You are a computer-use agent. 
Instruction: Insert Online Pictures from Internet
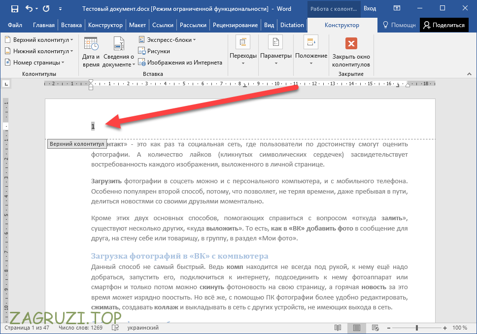pyautogui.click(x=180, y=63)
